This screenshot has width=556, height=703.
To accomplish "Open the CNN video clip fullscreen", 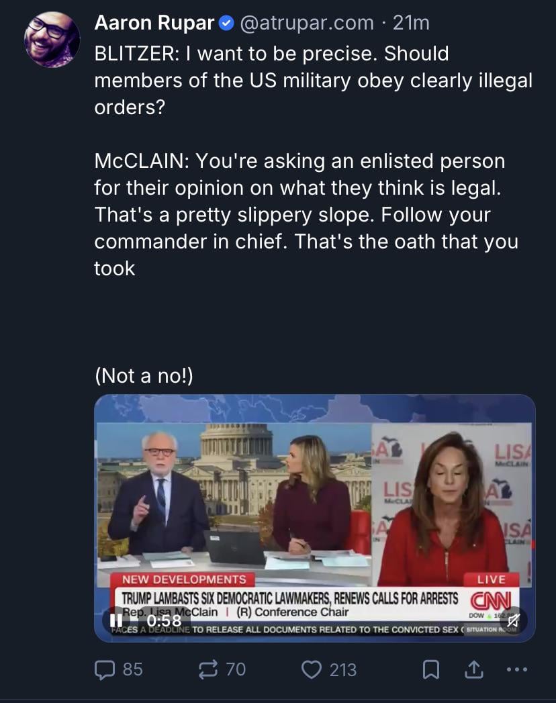I will [315, 518].
